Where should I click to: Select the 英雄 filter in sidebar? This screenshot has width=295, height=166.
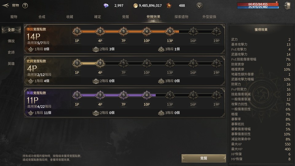point(11,64)
